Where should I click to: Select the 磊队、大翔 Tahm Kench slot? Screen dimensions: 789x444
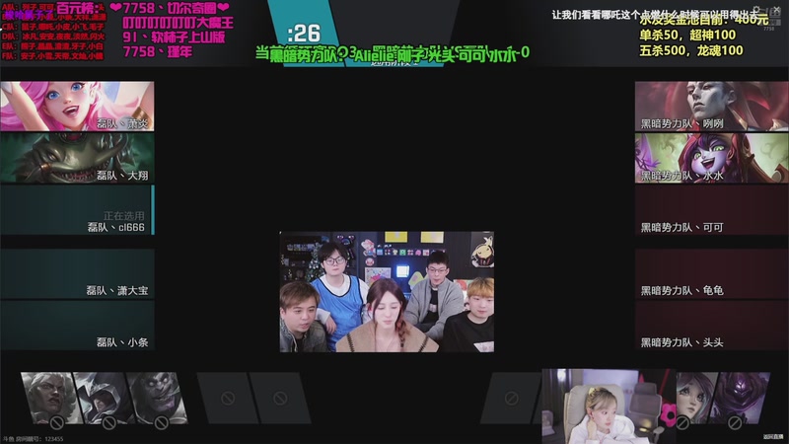pos(77,158)
